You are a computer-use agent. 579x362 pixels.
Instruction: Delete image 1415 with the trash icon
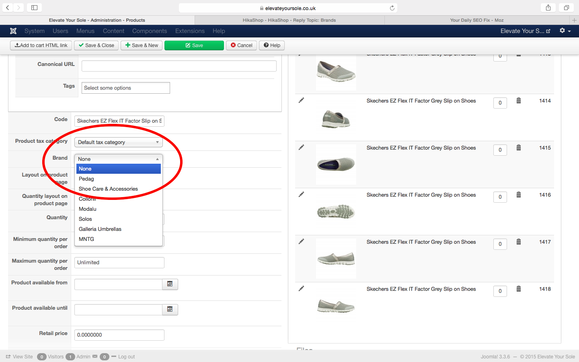pyautogui.click(x=519, y=148)
